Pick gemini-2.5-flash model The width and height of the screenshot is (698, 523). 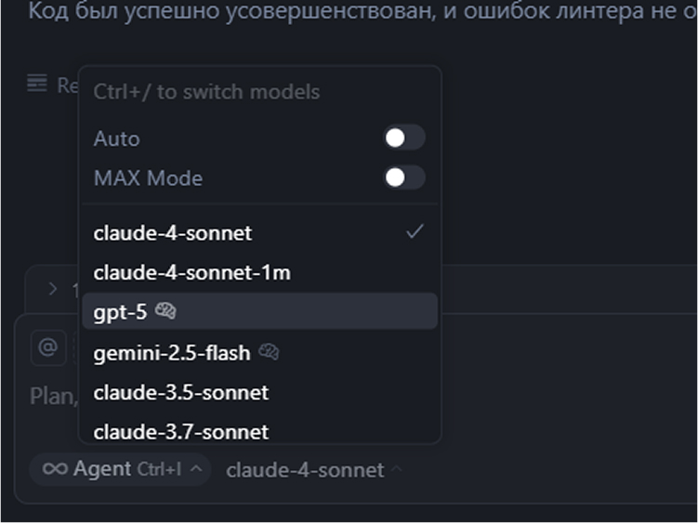click(171, 353)
